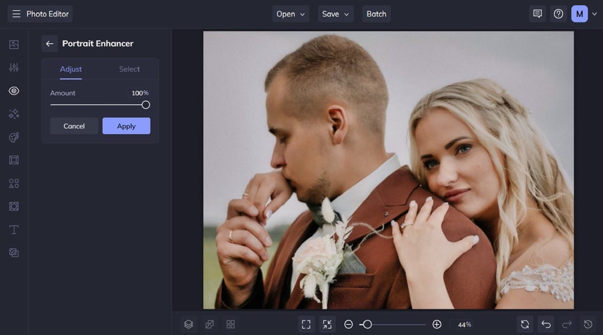Click the Photo Editor title label
This screenshot has width=603, height=335.
tap(47, 14)
